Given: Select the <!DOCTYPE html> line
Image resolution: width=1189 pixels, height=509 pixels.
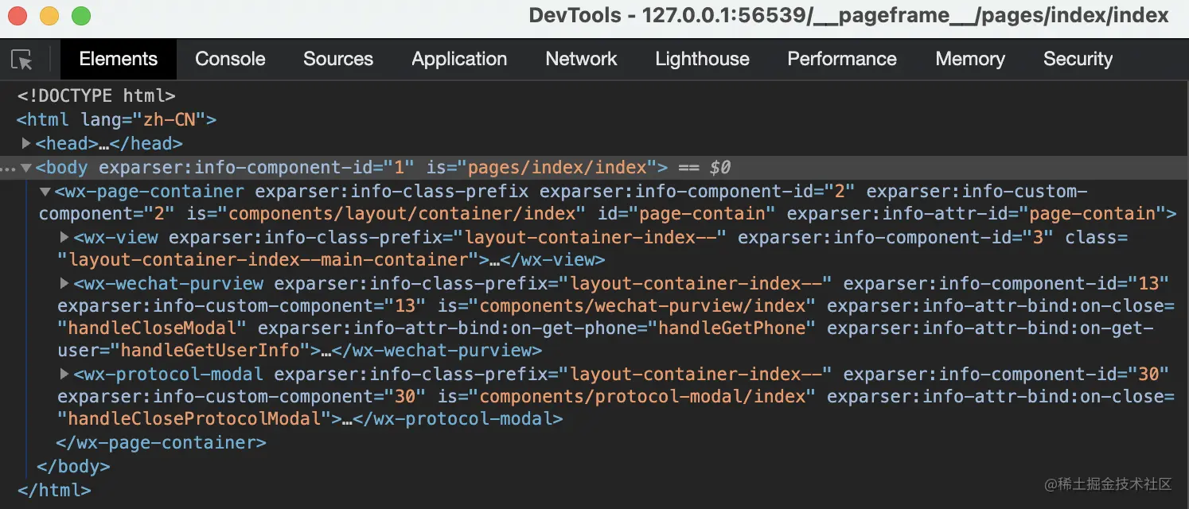Looking at the screenshot, I should pyautogui.click(x=96, y=95).
